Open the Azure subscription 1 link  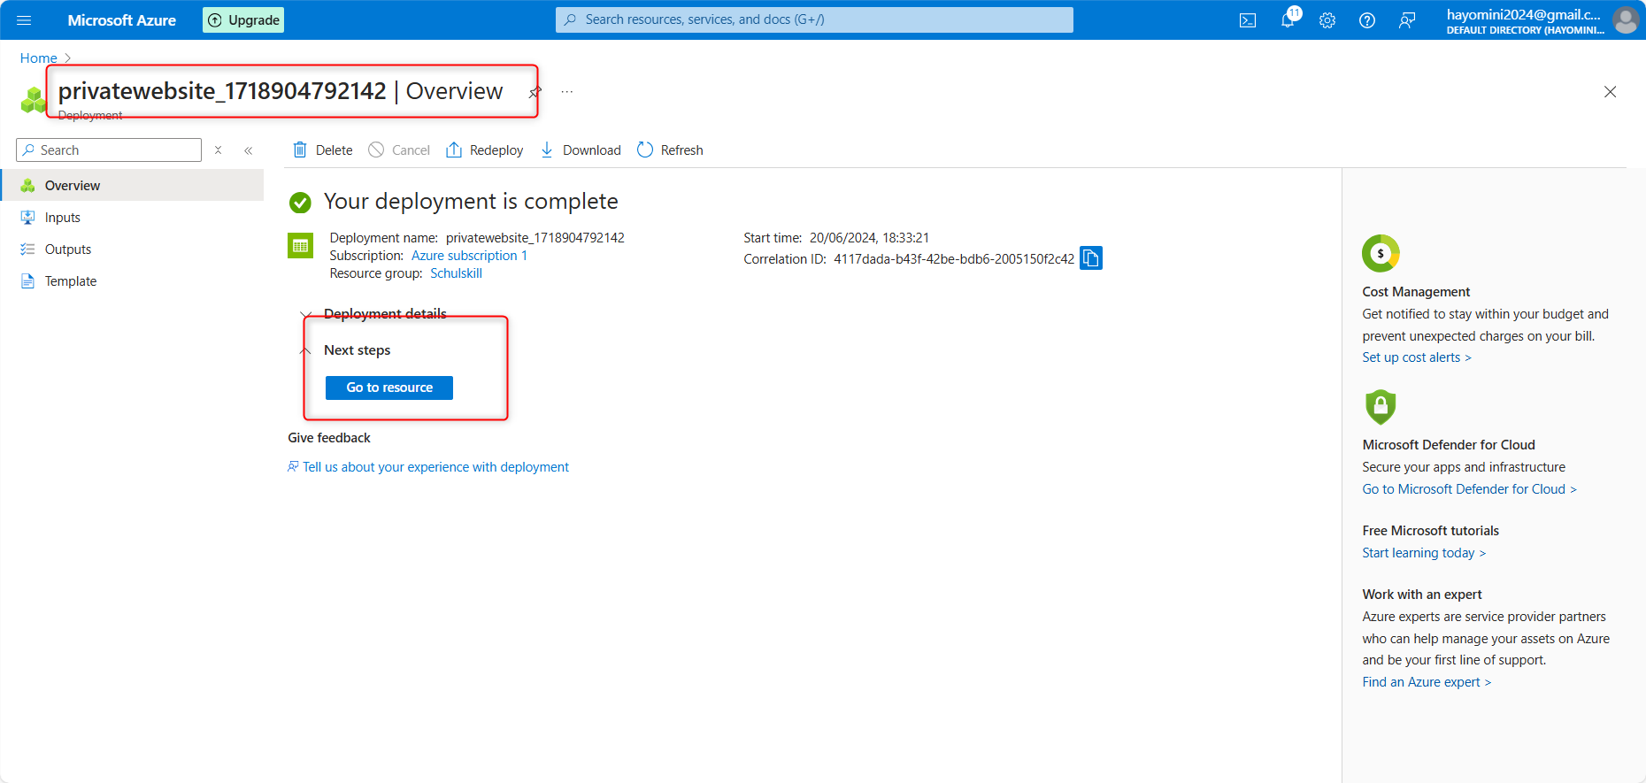(469, 256)
